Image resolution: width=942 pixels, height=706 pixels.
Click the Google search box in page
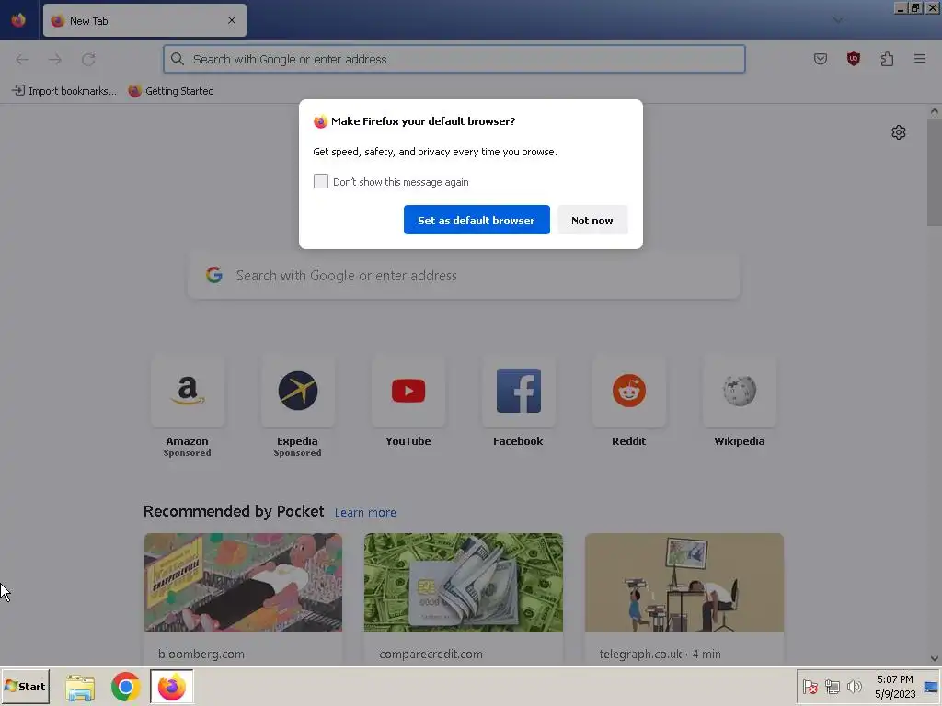(464, 276)
